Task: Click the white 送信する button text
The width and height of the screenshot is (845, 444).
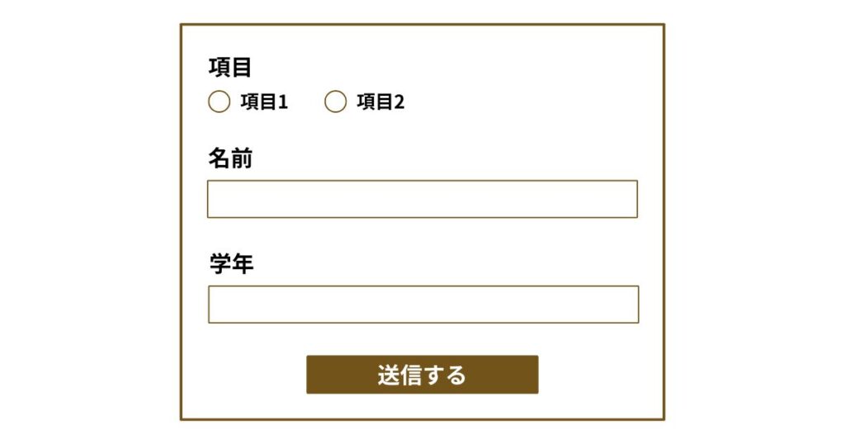Action: coord(422,375)
